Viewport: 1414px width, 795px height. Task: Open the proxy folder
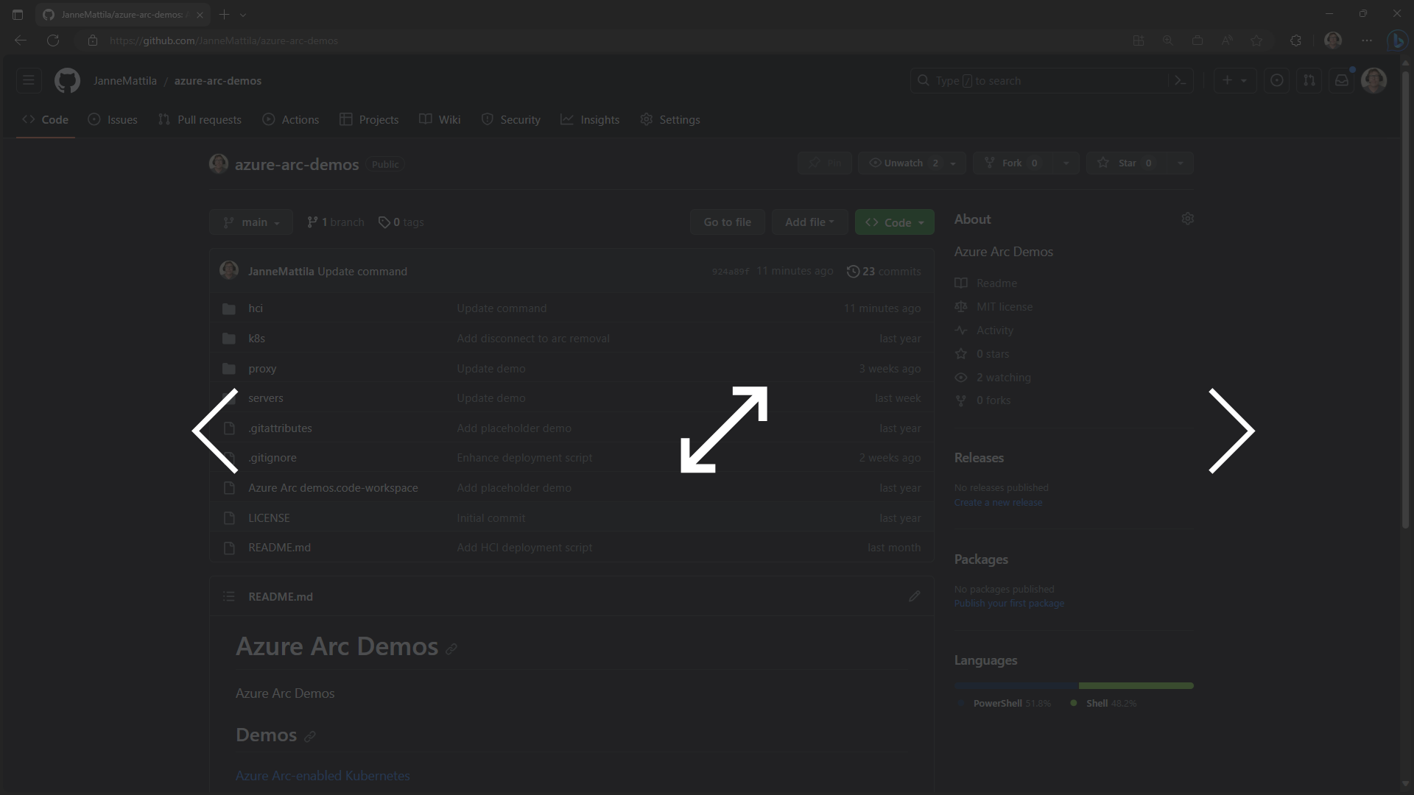click(262, 368)
